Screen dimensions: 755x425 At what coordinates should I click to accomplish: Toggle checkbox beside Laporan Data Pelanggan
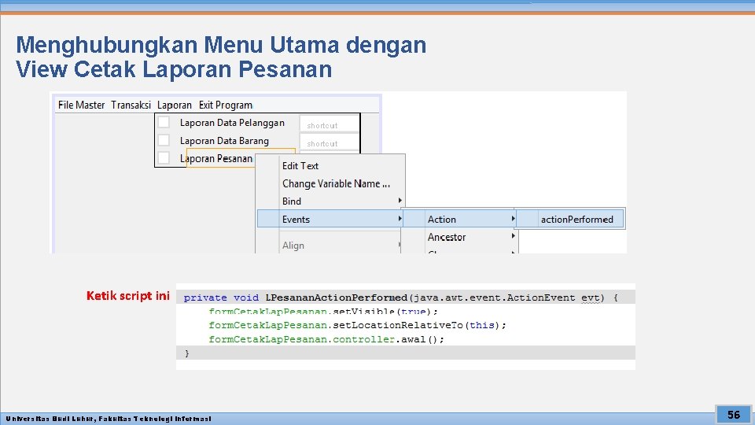[164, 123]
